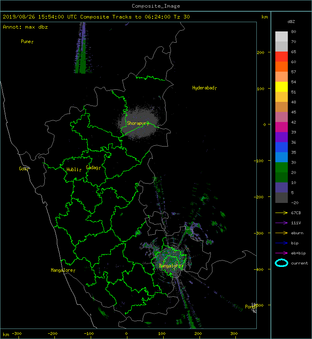Click the Tz 30 text in header
312x339 pixels.
coord(181,17)
